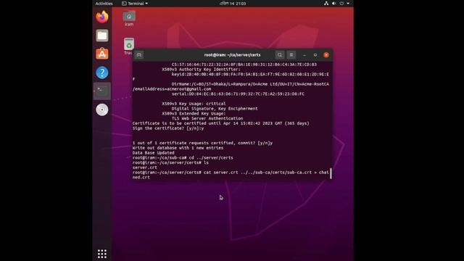Click terminal title root@iram: ~/ca/server/certs

[x=232, y=55]
